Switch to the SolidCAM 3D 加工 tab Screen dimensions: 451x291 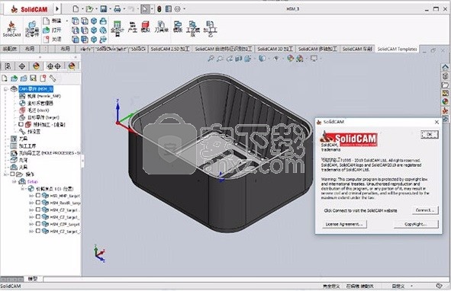click(275, 49)
